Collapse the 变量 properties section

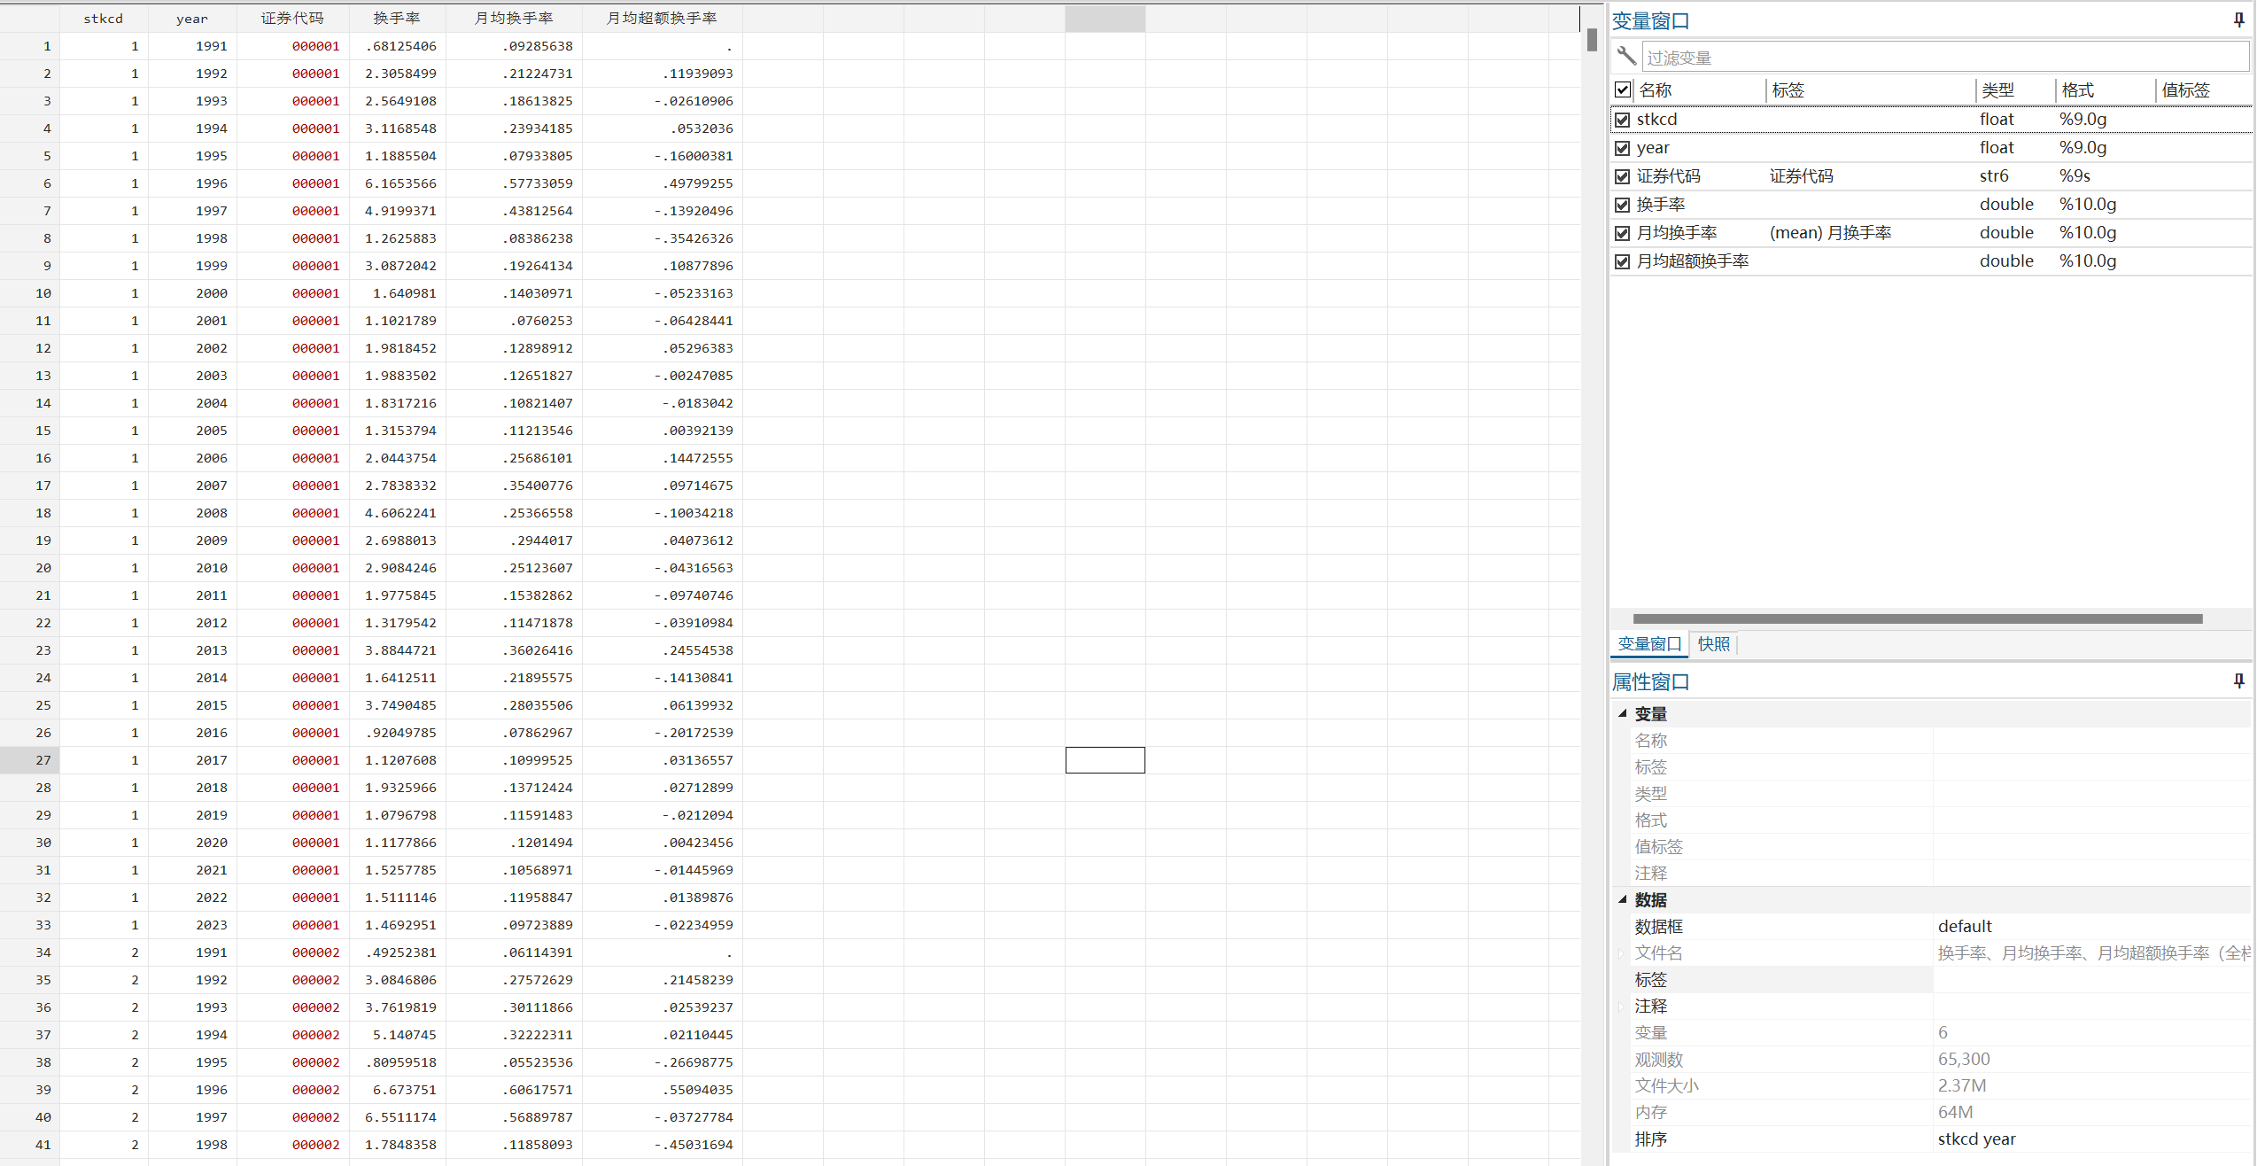(x=1623, y=713)
